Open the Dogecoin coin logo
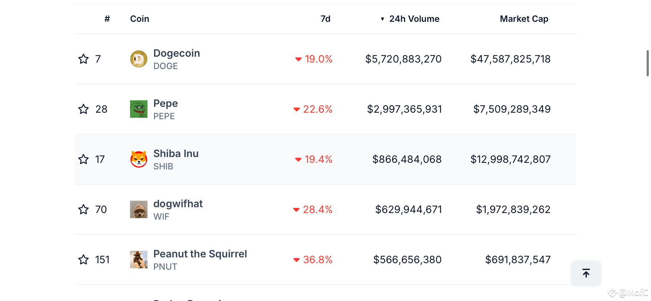Image resolution: width=651 pixels, height=301 pixels. tap(139, 59)
